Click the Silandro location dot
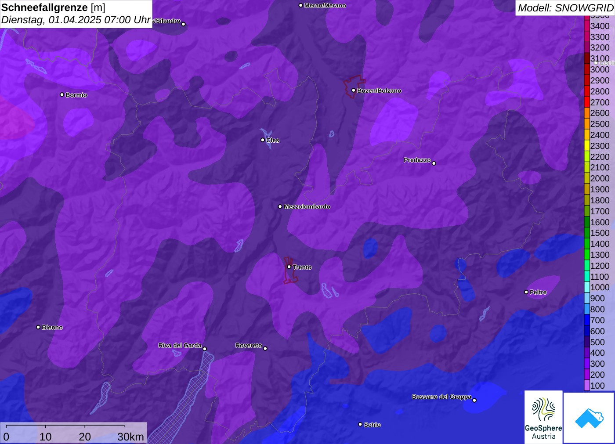 click(x=184, y=24)
